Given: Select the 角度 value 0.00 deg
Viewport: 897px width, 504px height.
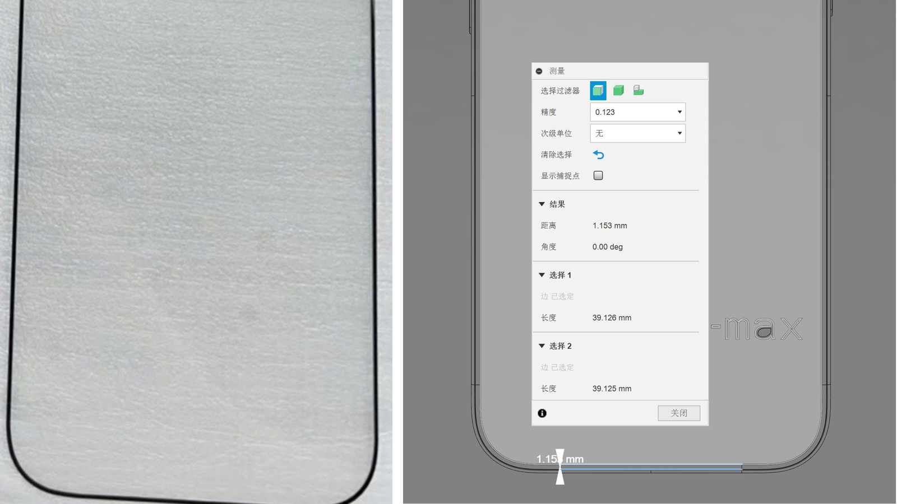Looking at the screenshot, I should (x=608, y=247).
